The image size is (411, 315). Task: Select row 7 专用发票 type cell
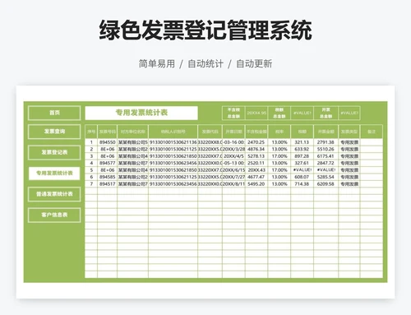pos(349,184)
